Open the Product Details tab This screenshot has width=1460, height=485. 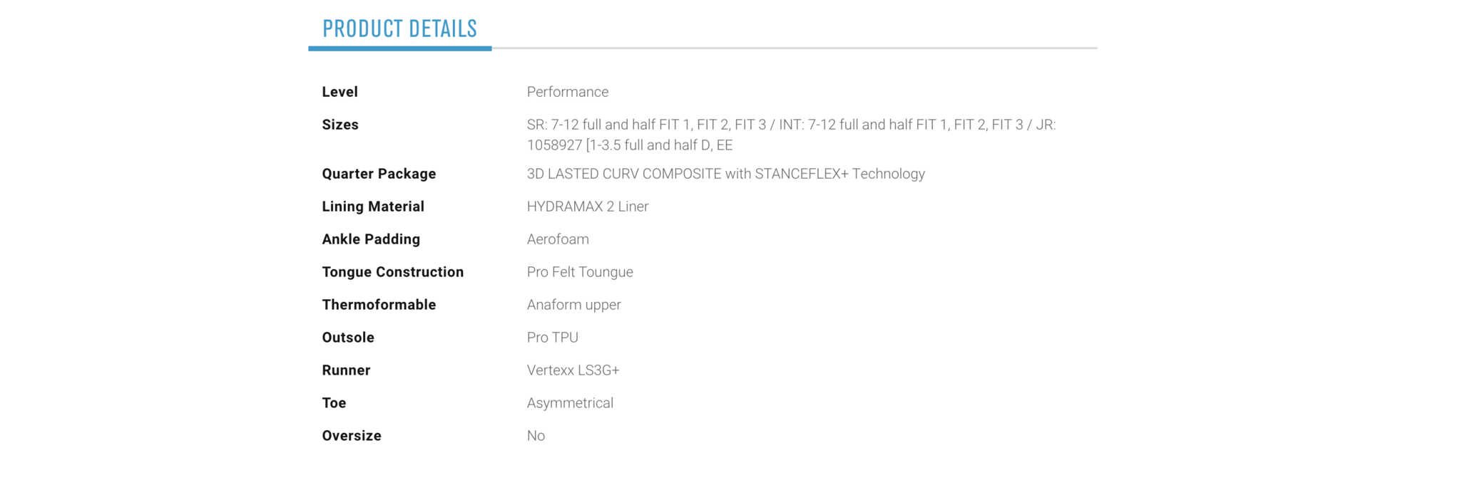click(399, 28)
